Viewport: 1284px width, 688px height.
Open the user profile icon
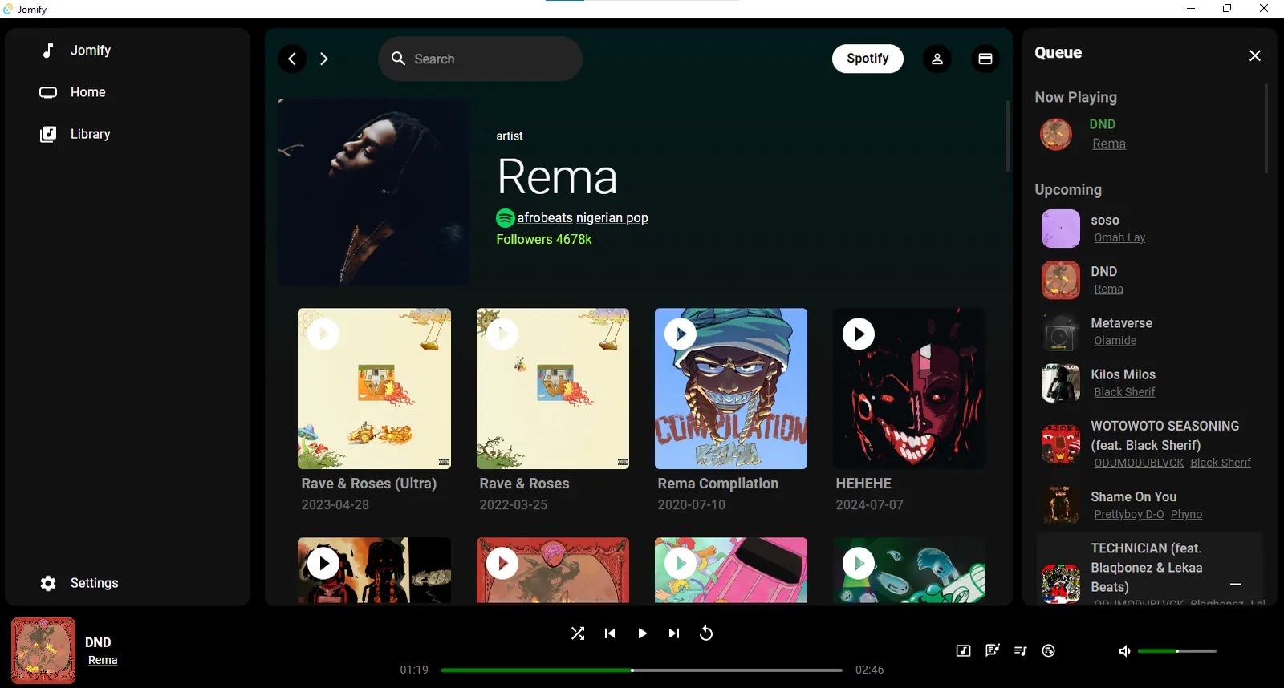click(x=937, y=59)
